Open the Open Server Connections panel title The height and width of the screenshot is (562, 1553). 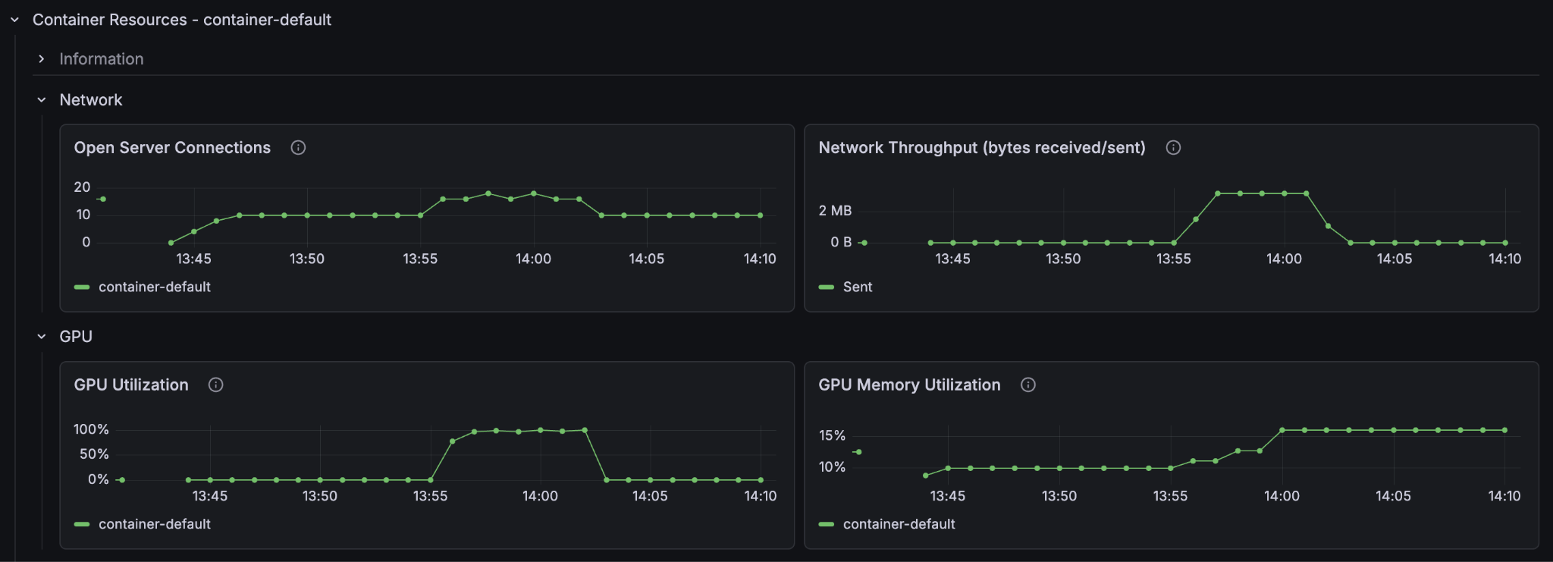(172, 148)
